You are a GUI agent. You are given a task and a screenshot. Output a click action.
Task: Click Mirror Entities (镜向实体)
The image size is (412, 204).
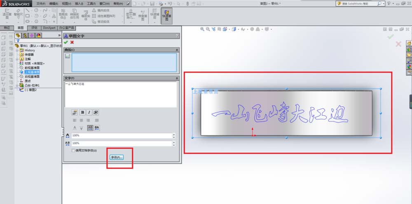pos(101,10)
